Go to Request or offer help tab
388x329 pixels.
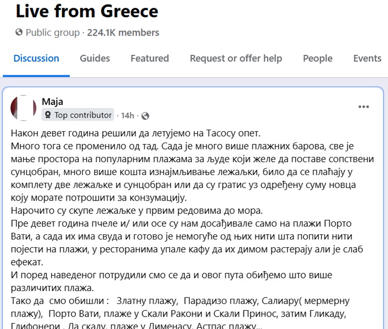point(236,58)
